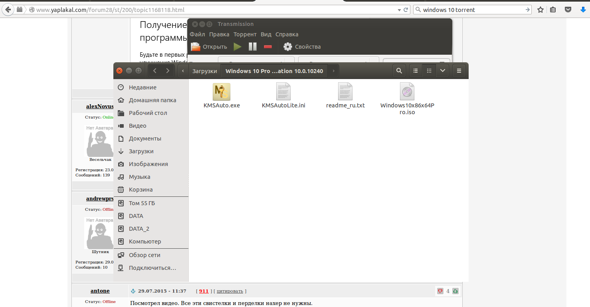The width and height of the screenshot is (590, 307).
Task: Open Домашняя папка in the sidebar
Action: pos(151,100)
